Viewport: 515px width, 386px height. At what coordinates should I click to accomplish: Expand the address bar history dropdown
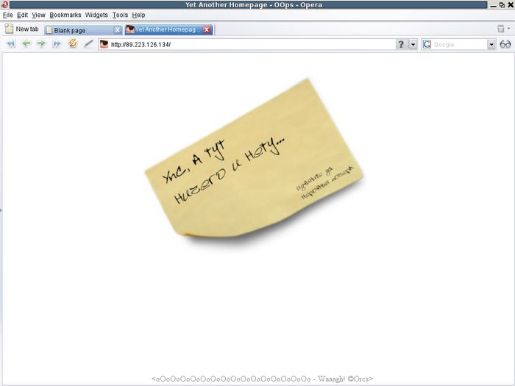413,44
